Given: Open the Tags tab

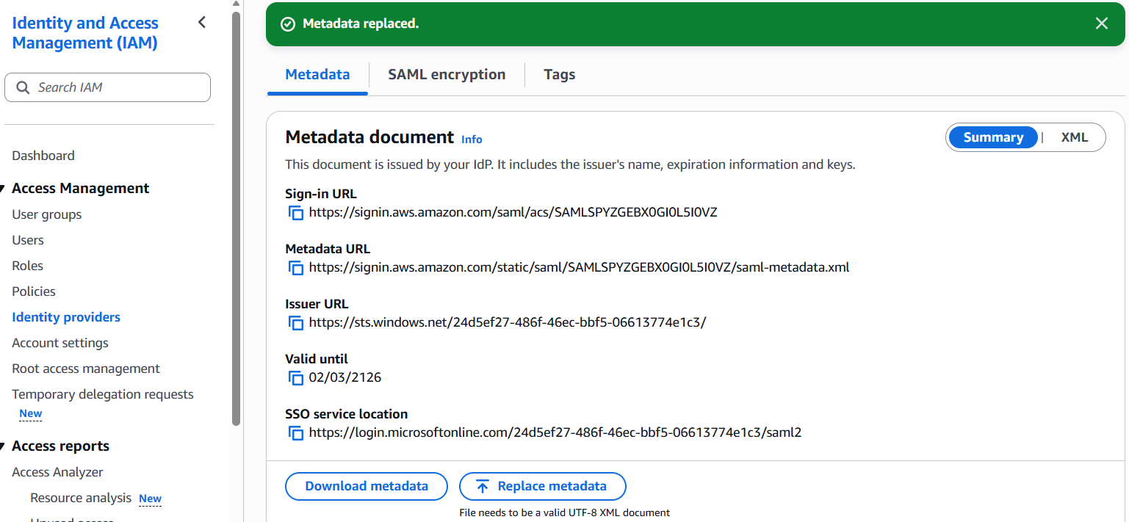Looking at the screenshot, I should [559, 74].
